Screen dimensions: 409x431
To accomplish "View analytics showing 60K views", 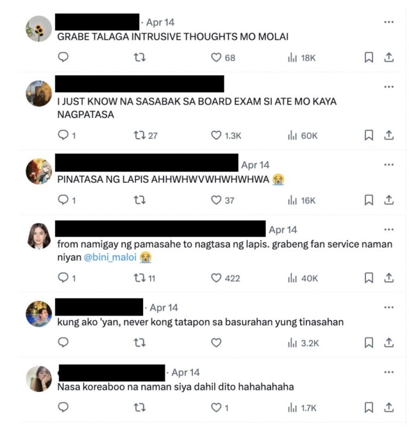I will [302, 135].
